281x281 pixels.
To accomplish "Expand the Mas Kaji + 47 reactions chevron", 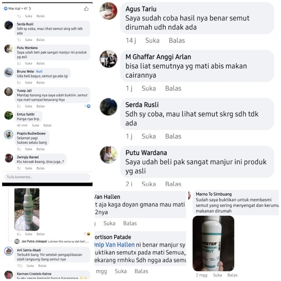I will [x=30, y=8].
